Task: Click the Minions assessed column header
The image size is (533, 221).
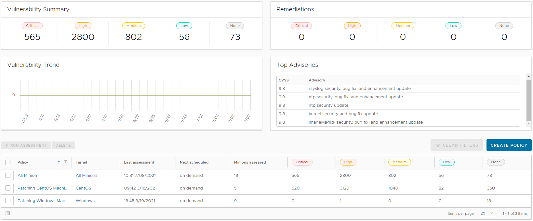Action: pyautogui.click(x=250, y=162)
